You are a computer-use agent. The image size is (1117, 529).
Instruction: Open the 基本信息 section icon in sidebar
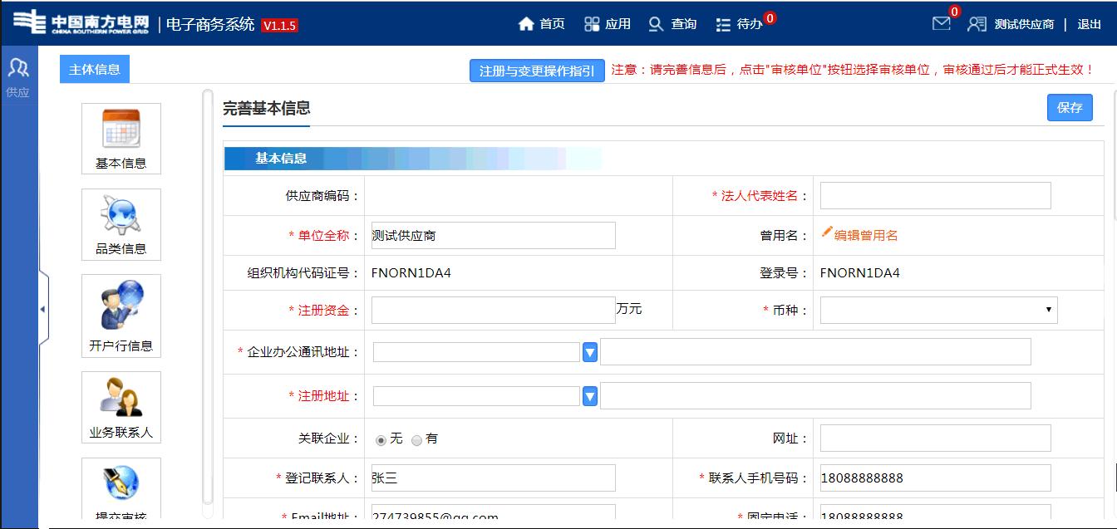pos(121,140)
